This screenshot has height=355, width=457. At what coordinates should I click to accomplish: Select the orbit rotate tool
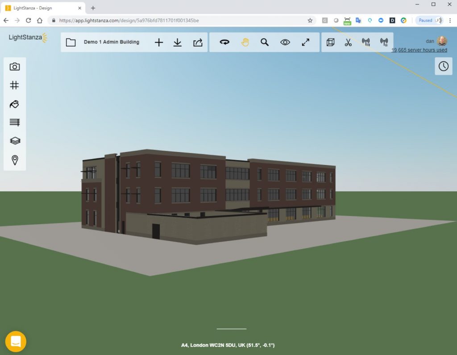click(224, 42)
